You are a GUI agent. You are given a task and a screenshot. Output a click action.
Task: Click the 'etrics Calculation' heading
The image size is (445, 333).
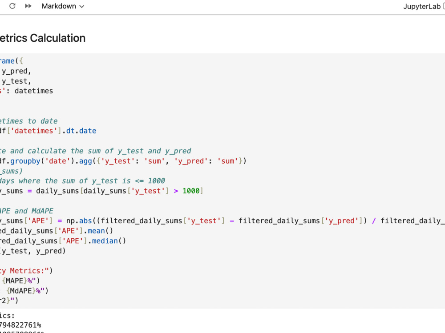pos(43,38)
